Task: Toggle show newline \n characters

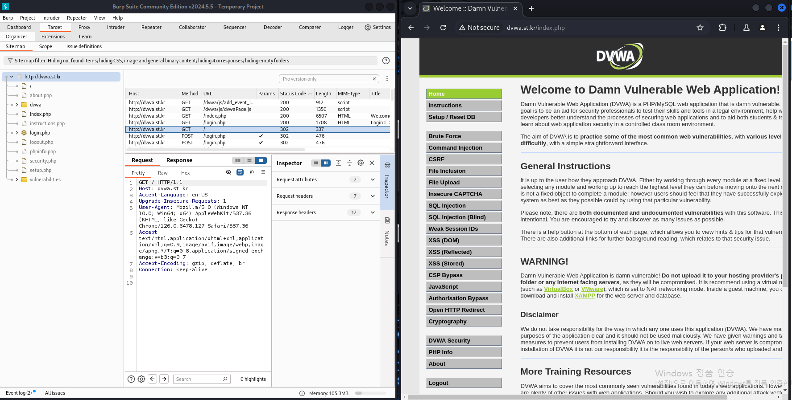Action: click(252, 172)
